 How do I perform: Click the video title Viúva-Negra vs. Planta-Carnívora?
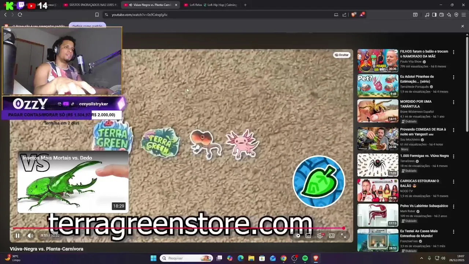(x=47, y=249)
